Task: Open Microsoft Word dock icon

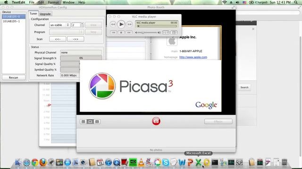Action: (x=182, y=162)
